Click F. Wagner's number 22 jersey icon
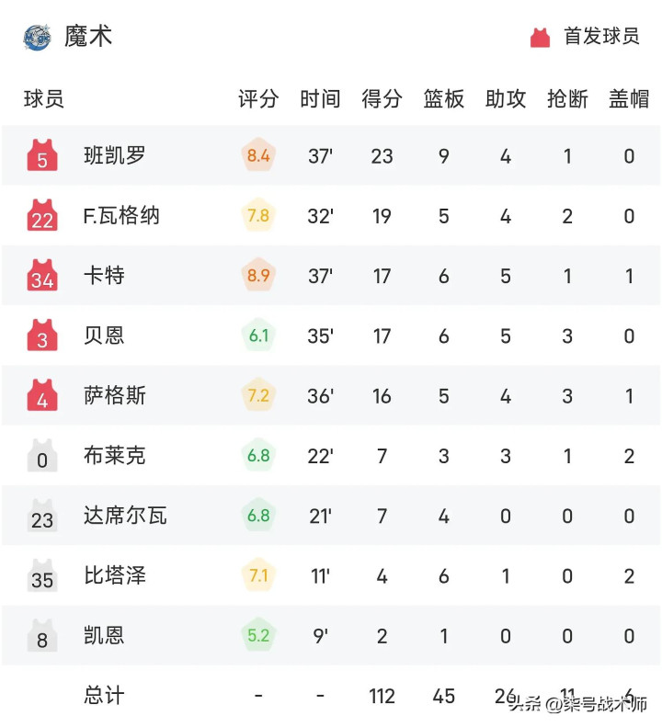The image size is (662, 727). coord(42,216)
